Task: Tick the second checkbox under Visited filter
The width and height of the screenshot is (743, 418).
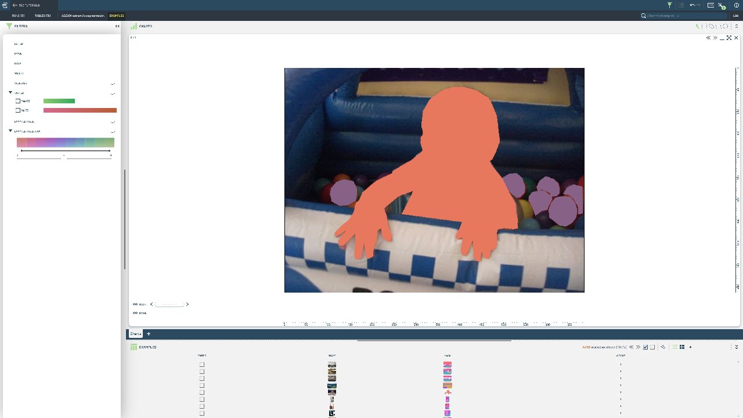Action: 18,110
